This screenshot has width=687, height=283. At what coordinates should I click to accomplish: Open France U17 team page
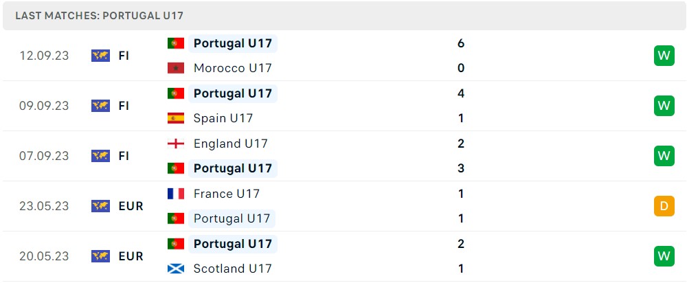[227, 194]
